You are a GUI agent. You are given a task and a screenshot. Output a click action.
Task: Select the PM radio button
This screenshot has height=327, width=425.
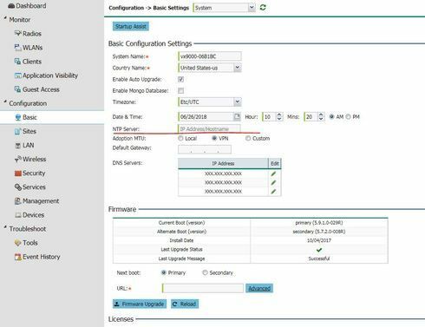coord(349,117)
